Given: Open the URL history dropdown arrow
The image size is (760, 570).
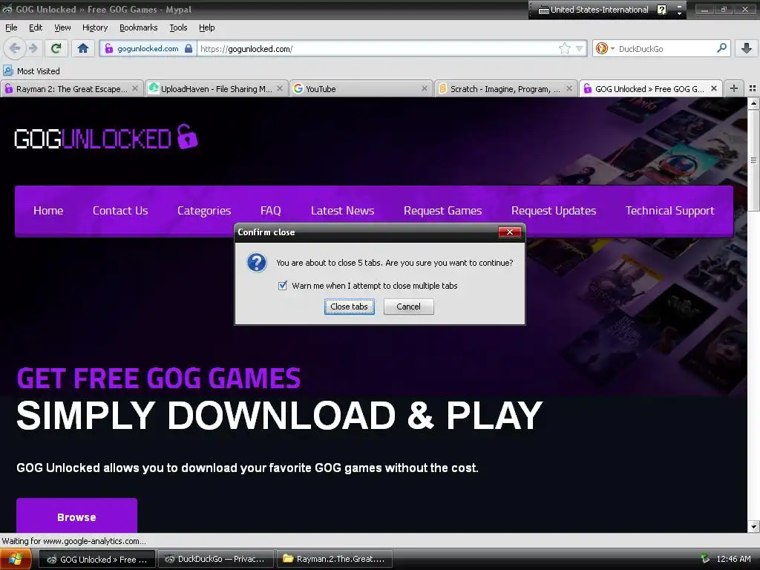Looking at the screenshot, I should pos(579,48).
